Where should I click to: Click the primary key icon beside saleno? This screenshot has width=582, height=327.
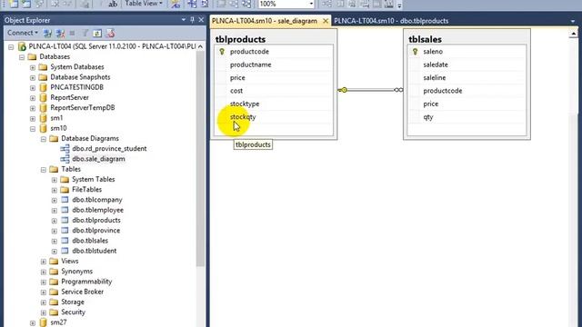tap(415, 52)
